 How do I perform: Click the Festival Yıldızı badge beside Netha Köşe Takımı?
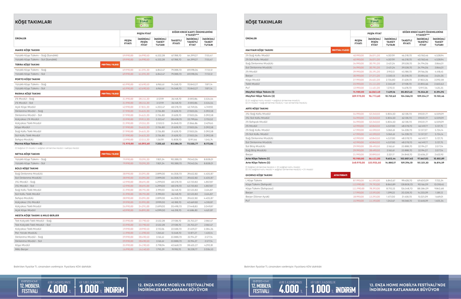pos(110,154)
